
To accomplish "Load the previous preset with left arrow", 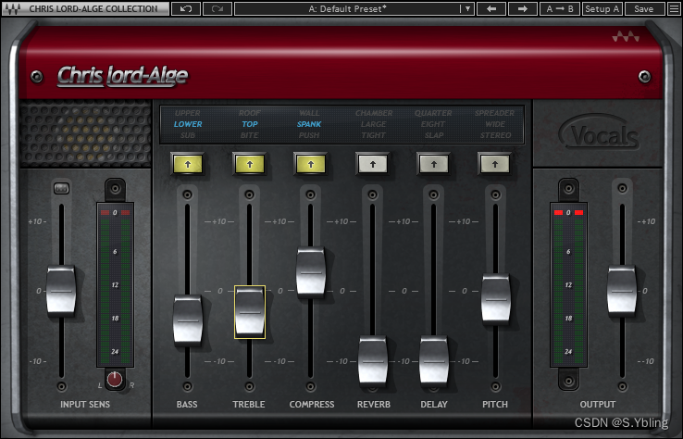I will point(491,8).
